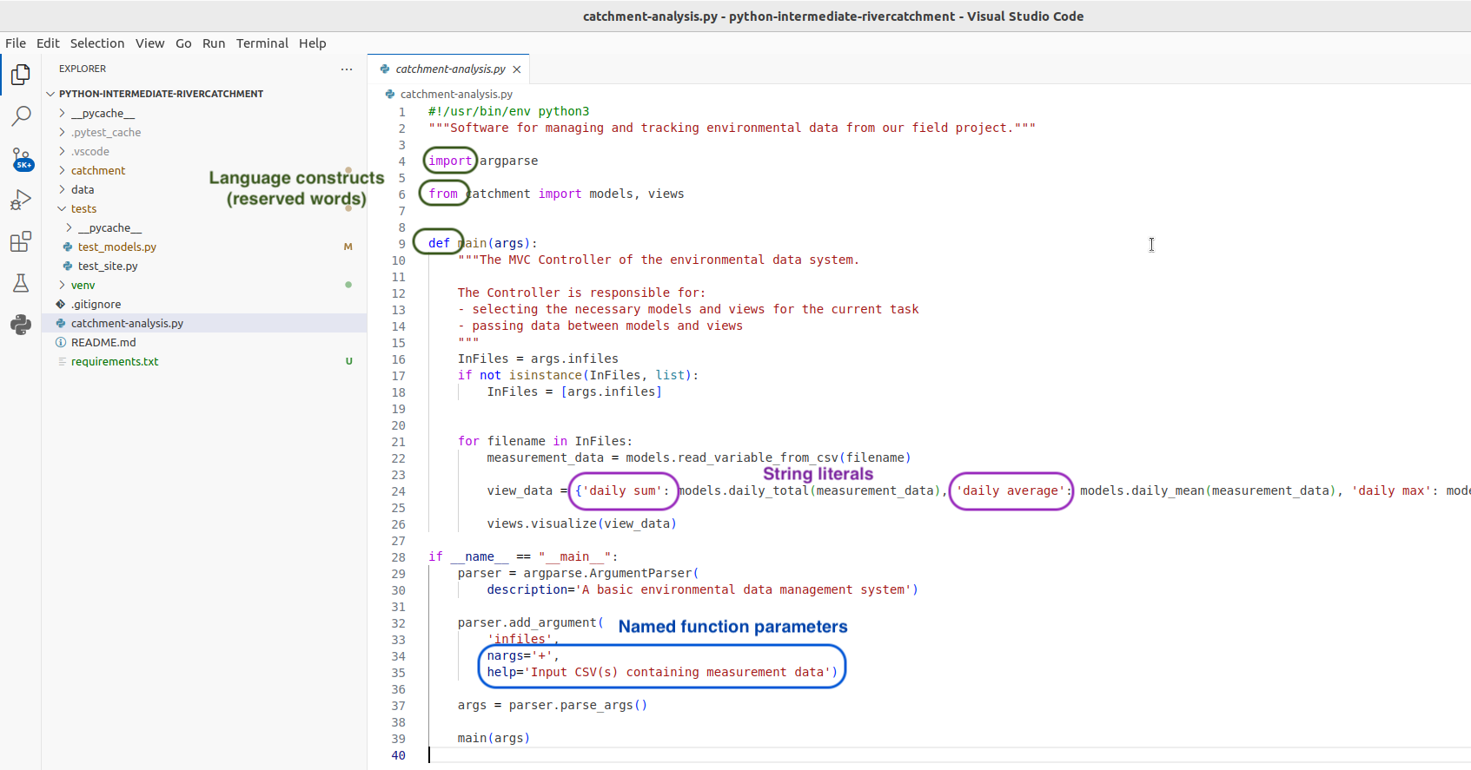Click Python file icon beside test_models.py
This screenshot has height=770, width=1471.
pos(68,247)
